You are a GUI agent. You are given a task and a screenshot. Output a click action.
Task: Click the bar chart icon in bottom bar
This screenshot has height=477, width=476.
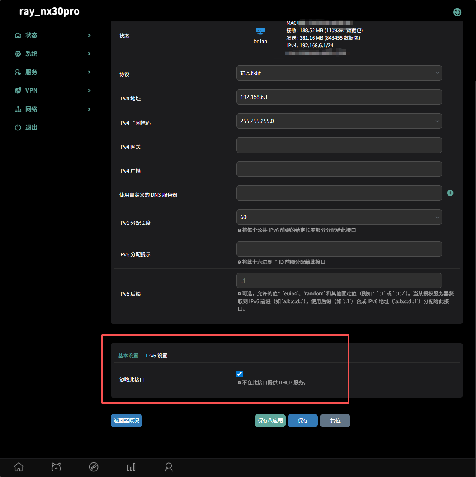(131, 467)
